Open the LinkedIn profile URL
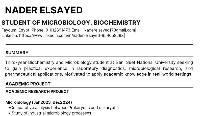The image size is (202, 116). pos(71,36)
